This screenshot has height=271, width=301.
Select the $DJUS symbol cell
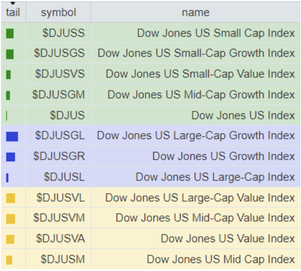pos(67,115)
